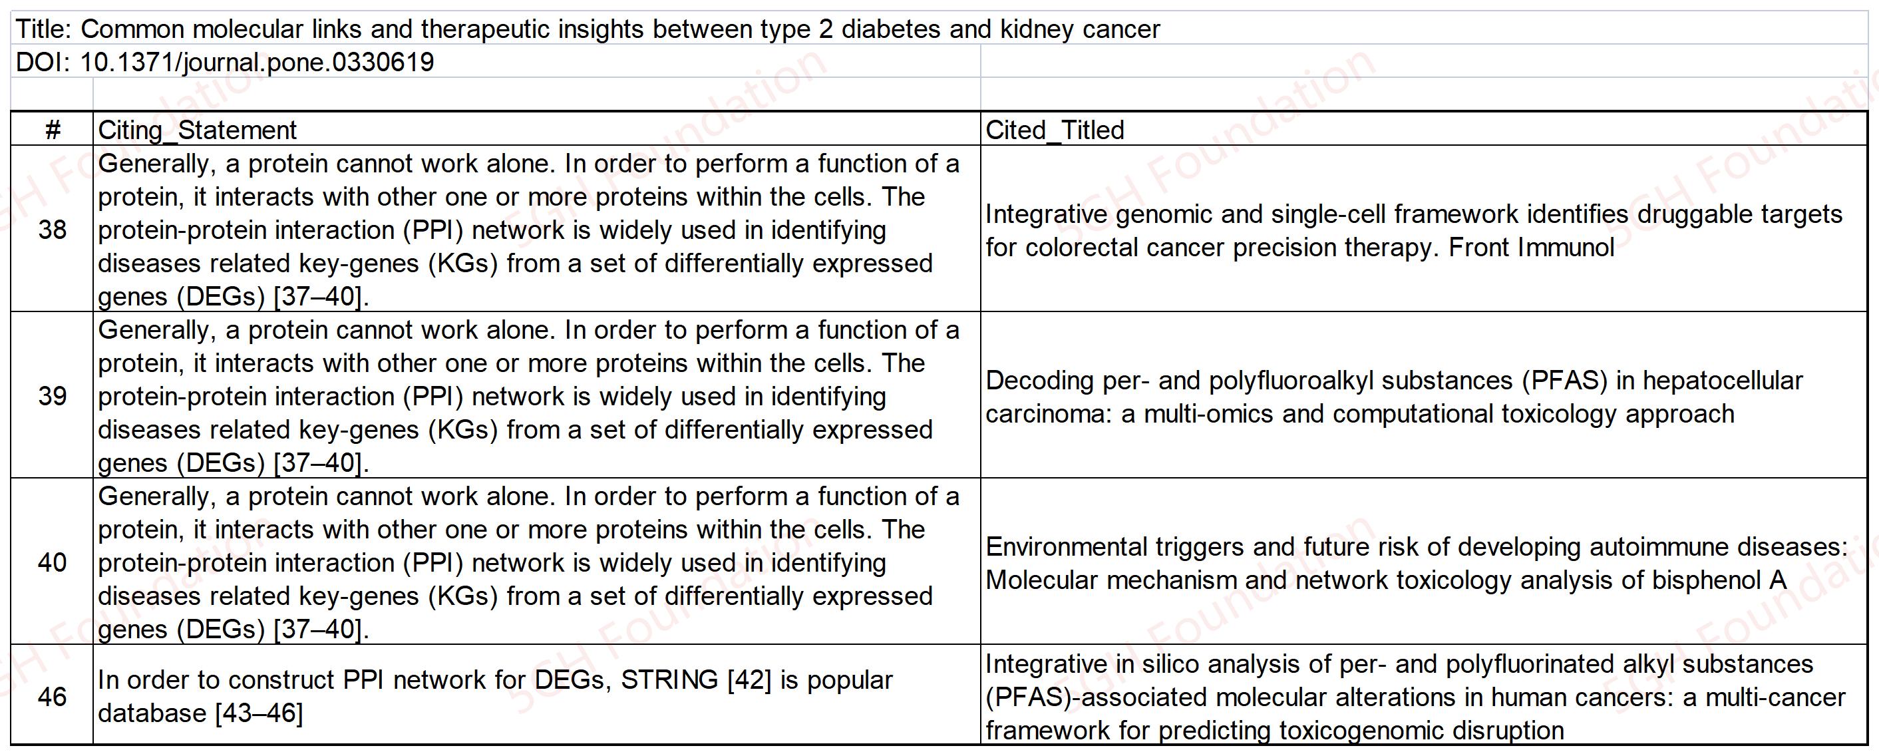Click the Cited_Titled header cell
Viewport: 1879px width, 756px height.
1423,130
